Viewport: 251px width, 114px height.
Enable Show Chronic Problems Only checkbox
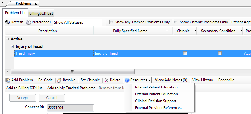(x=176, y=22)
